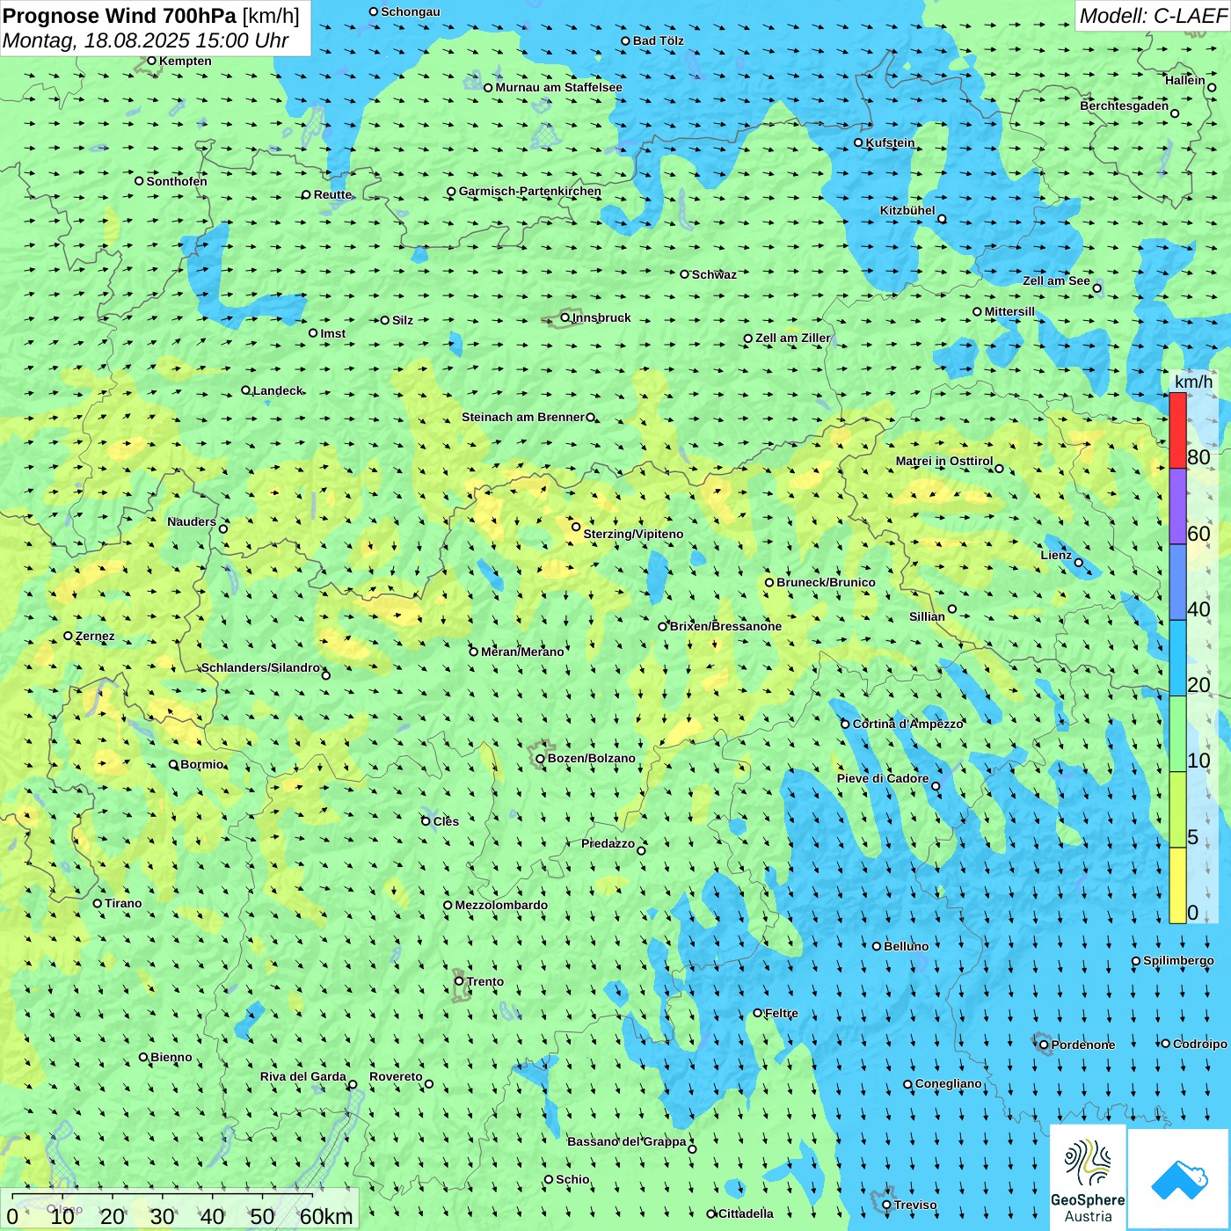The width and height of the screenshot is (1231, 1231).
Task: Click the Schwaz location dot
Action: click(x=685, y=274)
